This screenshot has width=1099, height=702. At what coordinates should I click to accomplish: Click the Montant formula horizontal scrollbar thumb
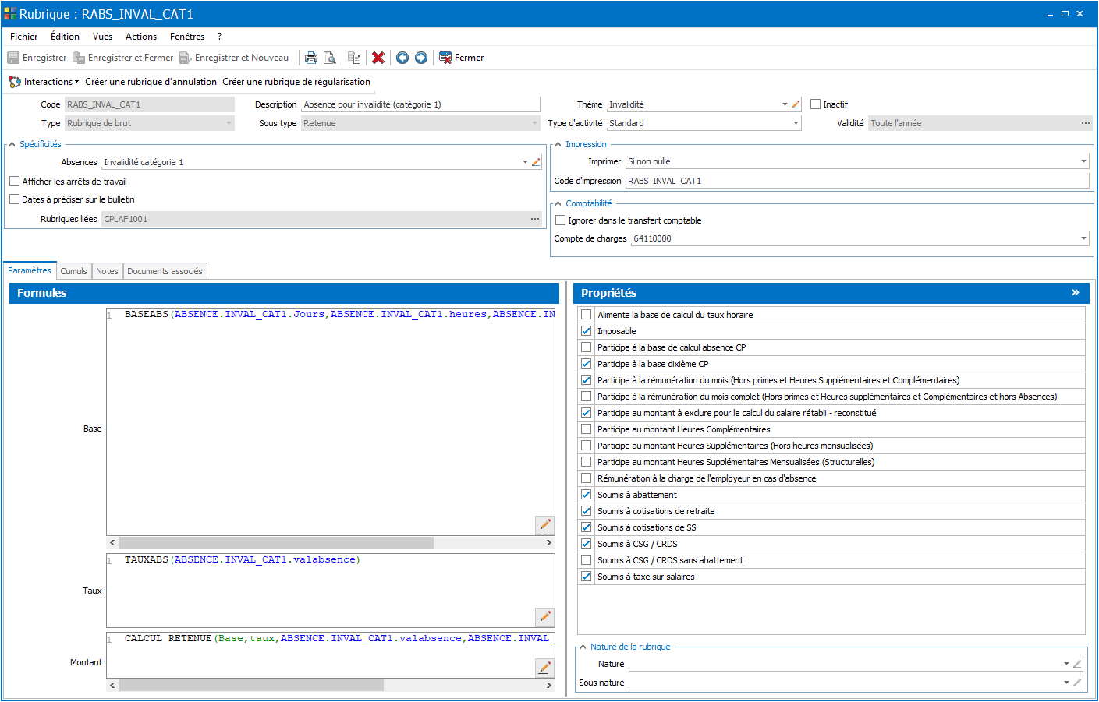coord(251,686)
